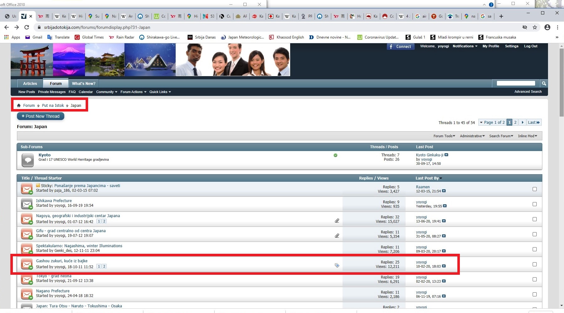Image resolution: width=564 pixels, height=313 pixels.
Task: Tick checkbox for Nagoya thread
Action: (x=535, y=219)
